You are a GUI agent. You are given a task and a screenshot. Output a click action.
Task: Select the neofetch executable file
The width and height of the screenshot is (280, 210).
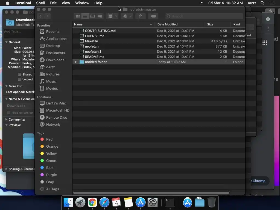click(159, 46)
